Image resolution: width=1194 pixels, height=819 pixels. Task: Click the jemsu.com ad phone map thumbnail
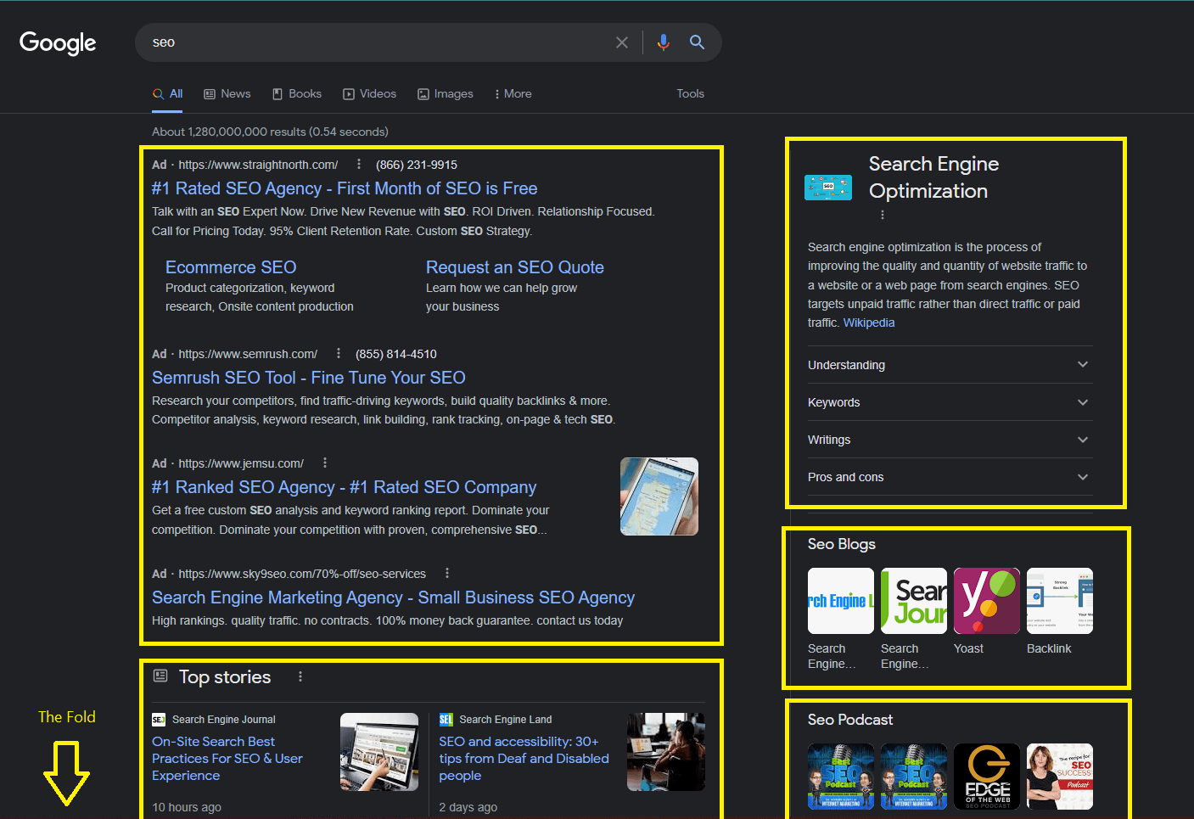[x=659, y=496]
